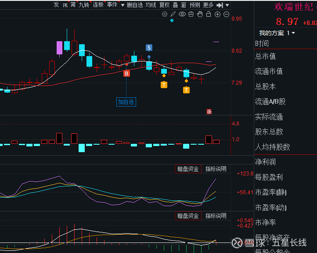Expand the rightmost toolbar dropdown arrow
This screenshot has width=317, height=253.
[227, 5]
